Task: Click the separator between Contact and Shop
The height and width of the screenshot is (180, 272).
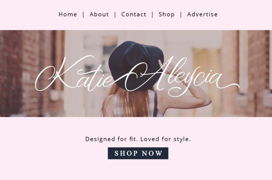Action: pos(152,15)
